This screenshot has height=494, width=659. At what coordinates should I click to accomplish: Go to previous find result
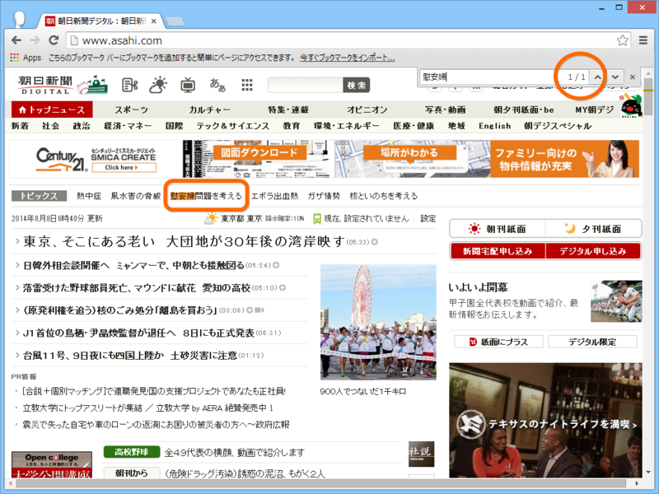(x=597, y=77)
